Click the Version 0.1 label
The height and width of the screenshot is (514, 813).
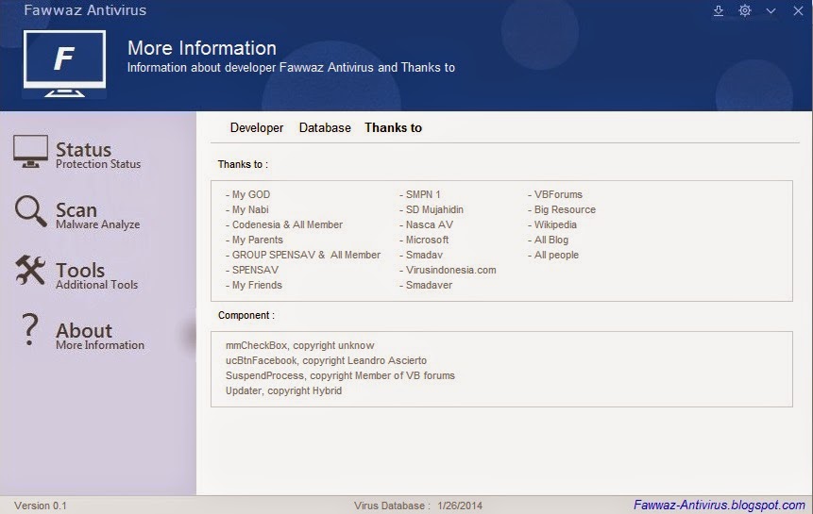[x=41, y=506]
